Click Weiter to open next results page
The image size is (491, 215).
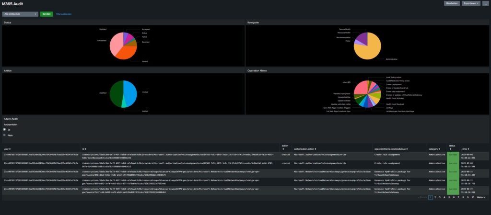pyautogui.click(x=481, y=197)
